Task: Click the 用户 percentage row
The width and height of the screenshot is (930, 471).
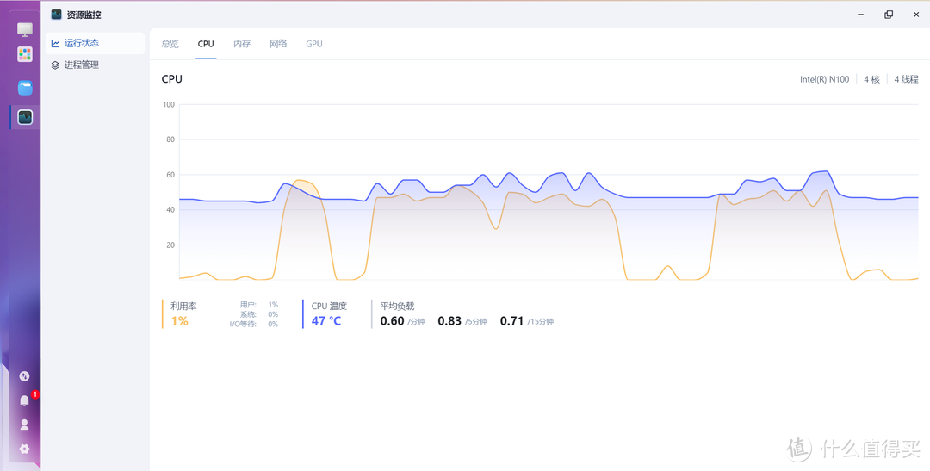Action: [x=259, y=304]
